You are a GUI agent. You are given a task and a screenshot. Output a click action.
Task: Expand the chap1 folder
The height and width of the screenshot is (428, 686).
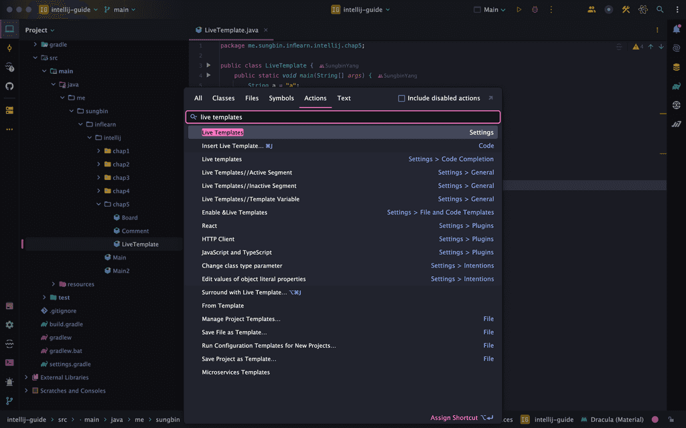(98, 150)
